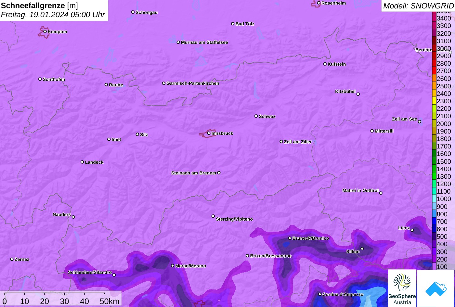Select the Murnau am Staffelsee location dot
This screenshot has width=455, height=307.
point(178,42)
